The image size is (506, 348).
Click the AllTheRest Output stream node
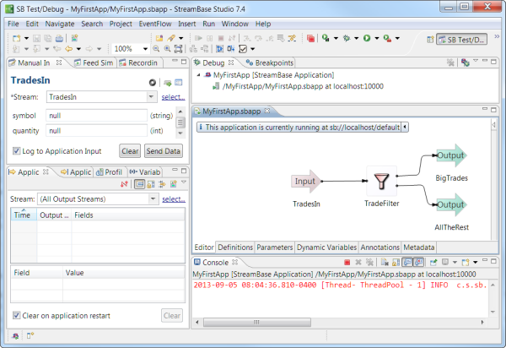click(450, 204)
